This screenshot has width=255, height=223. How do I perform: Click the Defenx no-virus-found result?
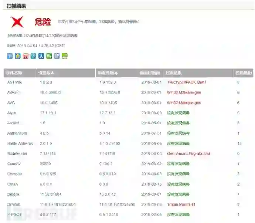tap(178, 194)
